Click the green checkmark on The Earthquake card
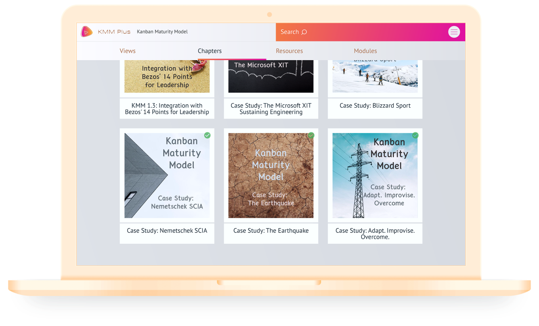This screenshot has height=326, width=539. 311,135
